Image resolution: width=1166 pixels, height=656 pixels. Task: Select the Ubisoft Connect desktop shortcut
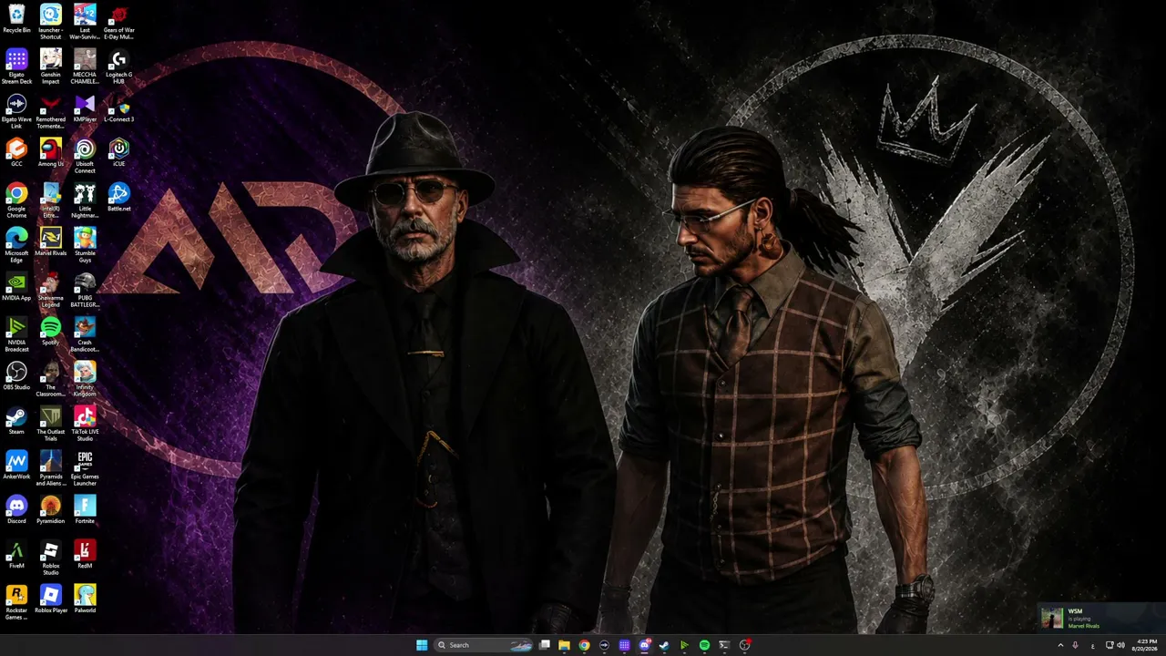click(x=85, y=156)
